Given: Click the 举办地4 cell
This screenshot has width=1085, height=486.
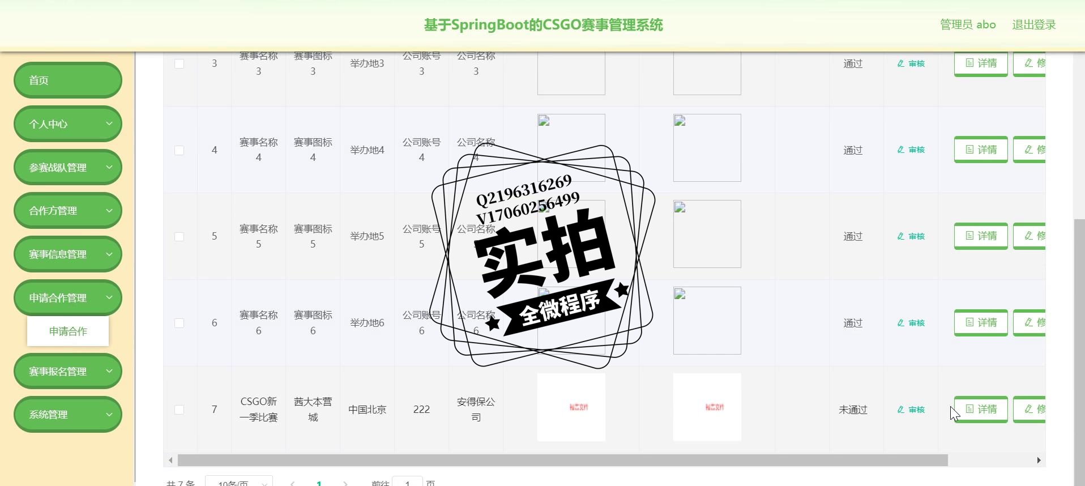Looking at the screenshot, I should pos(367,150).
